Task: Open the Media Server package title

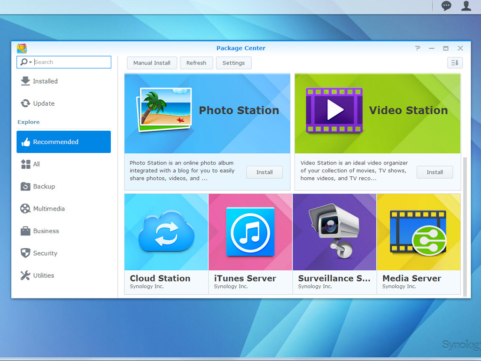Action: 411,278
